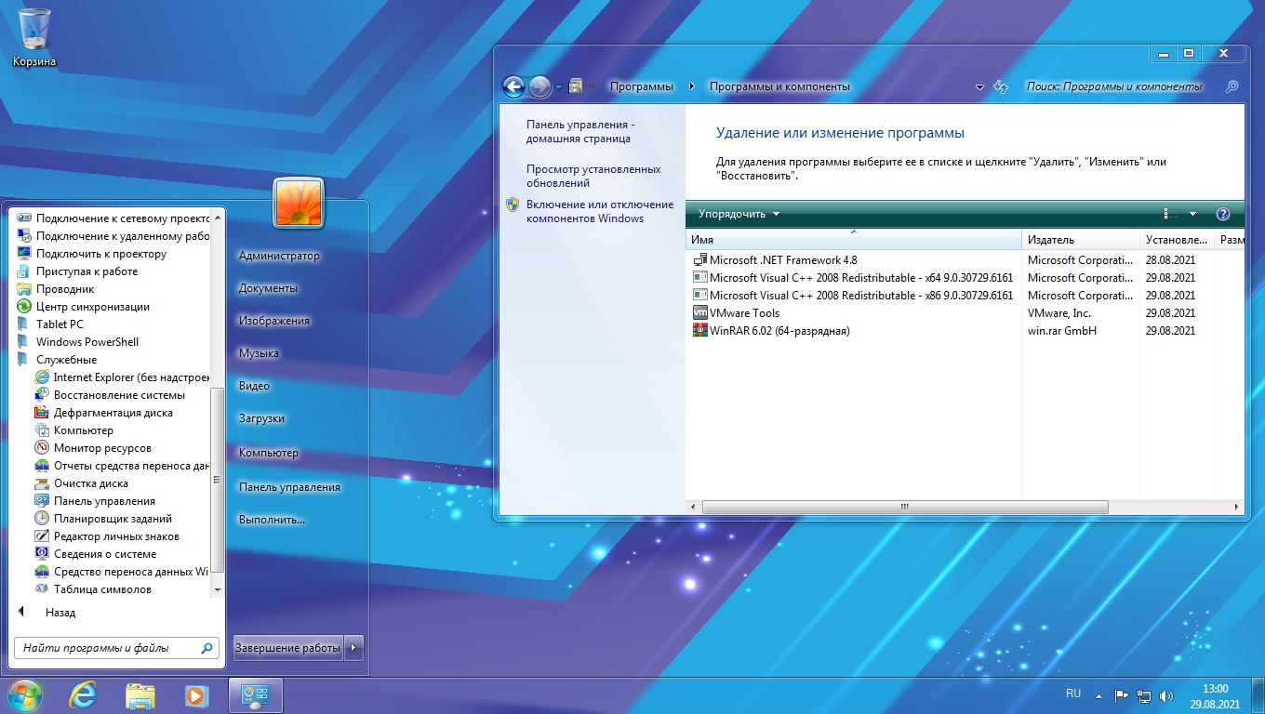The width and height of the screenshot is (1265, 714).
Task: Click the user account picture in Start menu
Action: [299, 202]
